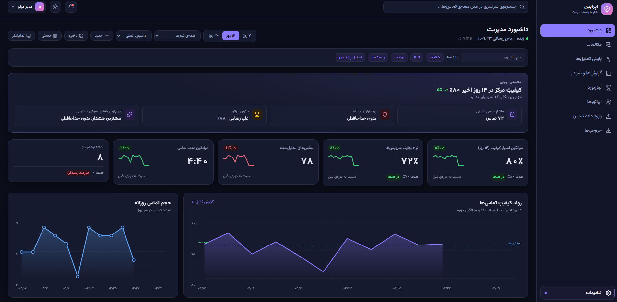The image size is (617, 302).
Task: Click the خروجی‌ها download icon
Action: pyautogui.click(x=608, y=130)
